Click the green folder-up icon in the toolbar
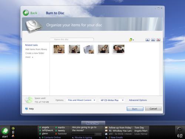The height and width of the screenshot is (139, 185). 131,40
